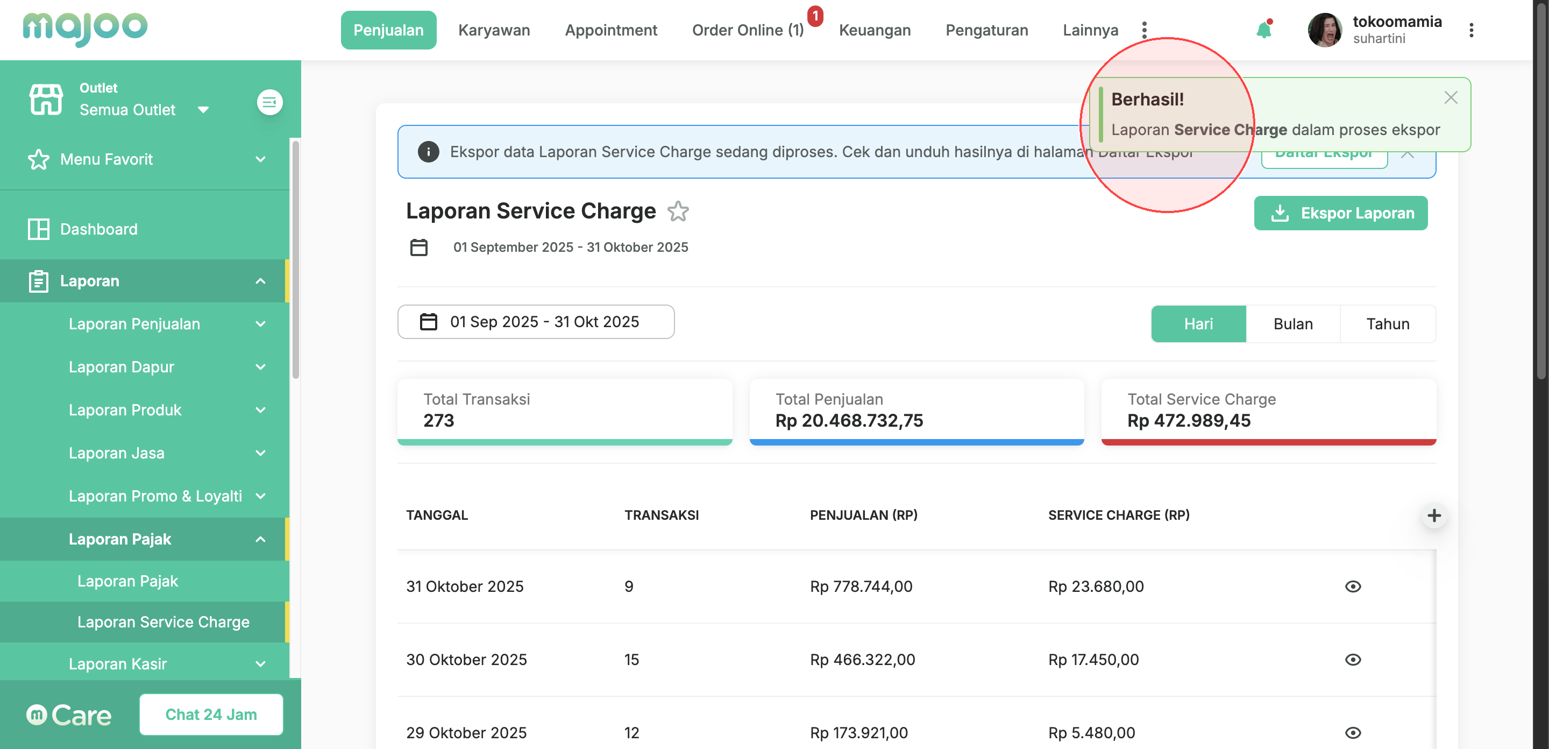View details for 31 Oktober 2025 row
This screenshot has height=749, width=1549.
point(1352,587)
